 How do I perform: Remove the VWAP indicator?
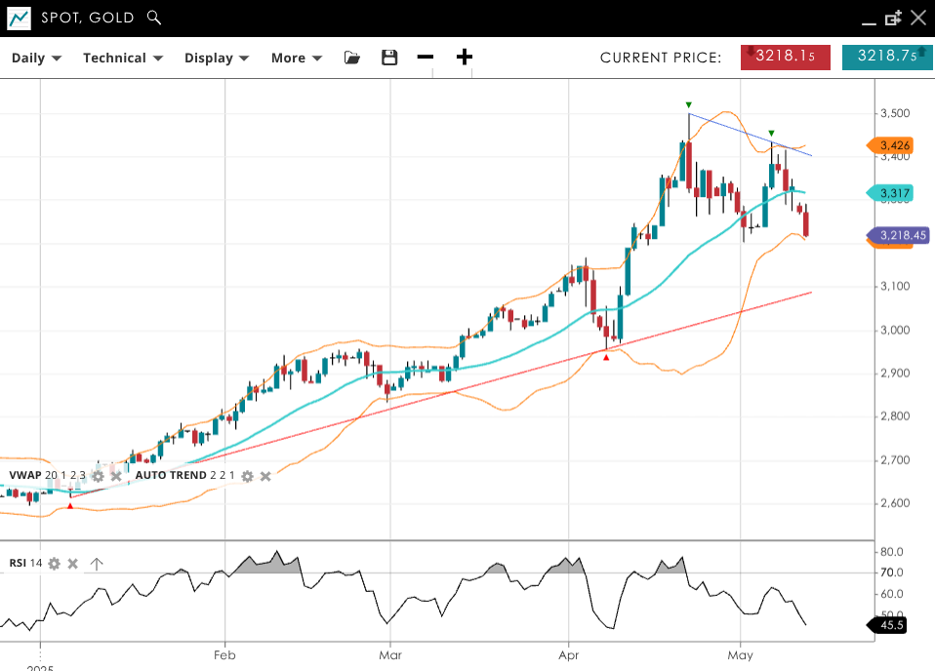point(116,476)
